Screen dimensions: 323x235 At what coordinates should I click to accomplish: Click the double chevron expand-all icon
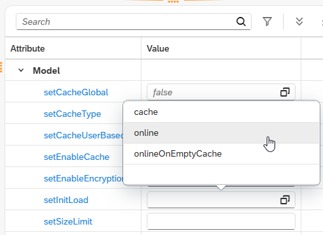pos(299,22)
